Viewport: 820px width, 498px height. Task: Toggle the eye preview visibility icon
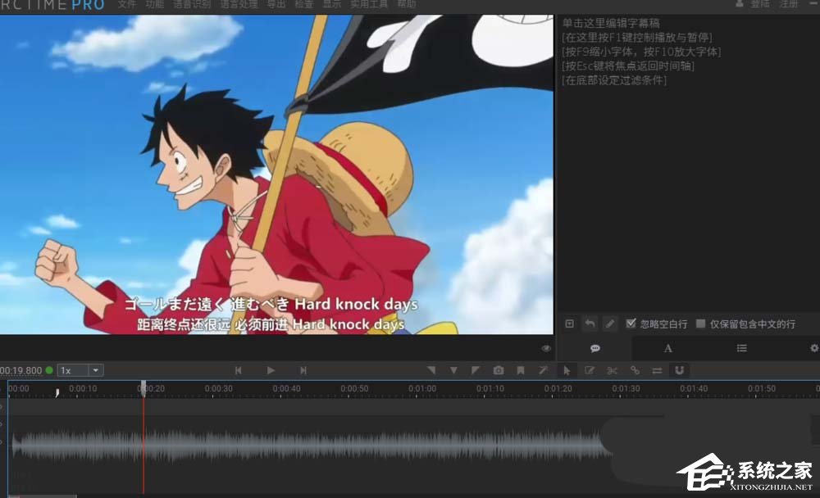pos(546,348)
